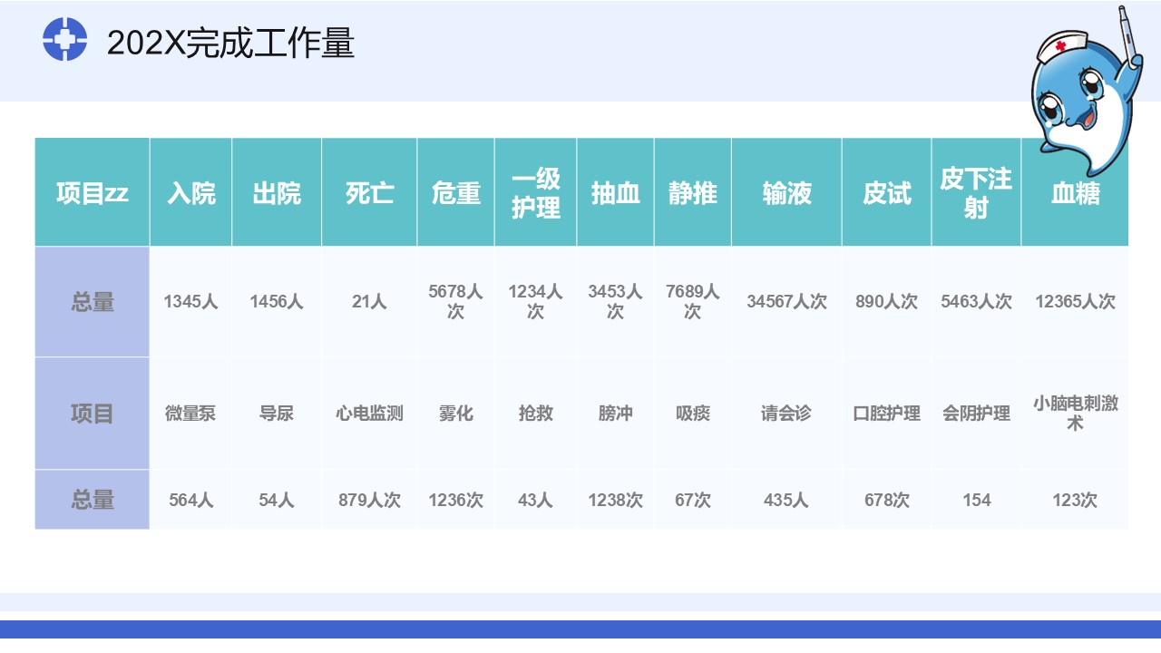Click the "12365人次" value cell
The width and height of the screenshot is (1161, 653).
tap(1075, 302)
